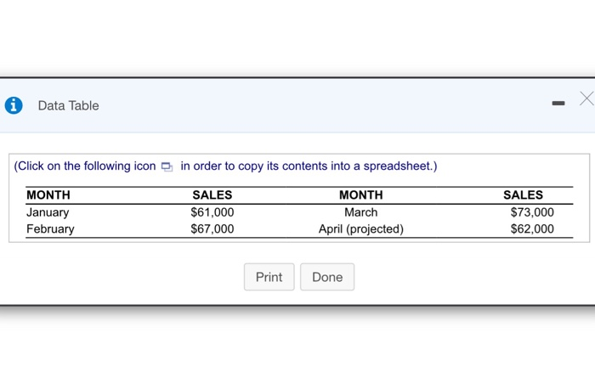Click the spreadsheet copy instruction text
Screen dimensions: 595x389
[x=308, y=166]
